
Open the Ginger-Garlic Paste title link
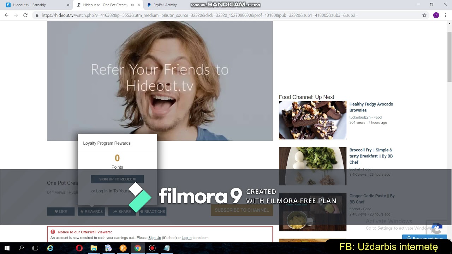[x=372, y=199]
